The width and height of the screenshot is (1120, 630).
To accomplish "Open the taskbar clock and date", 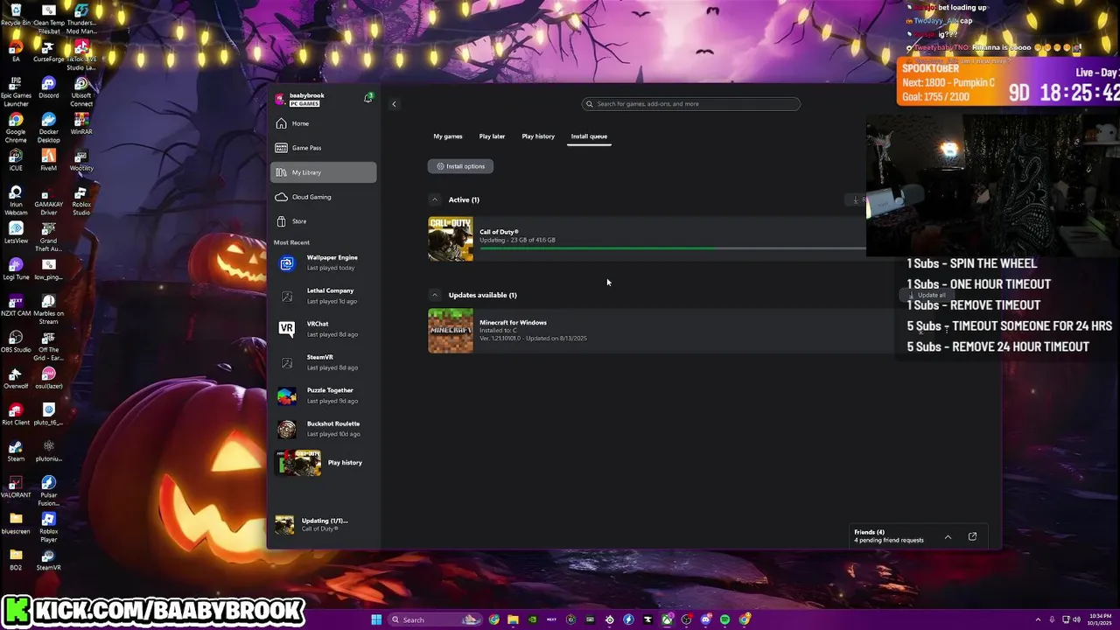I will pos(1100,619).
